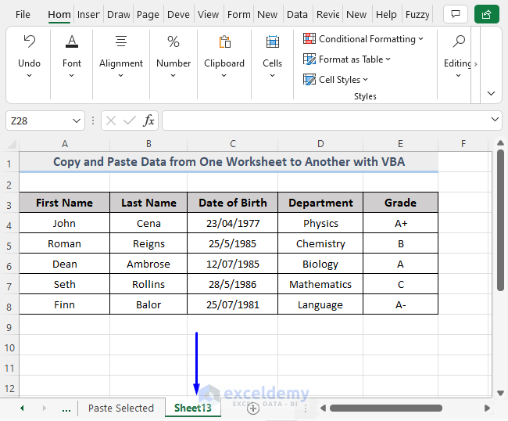Open the Font group icon

click(x=72, y=41)
